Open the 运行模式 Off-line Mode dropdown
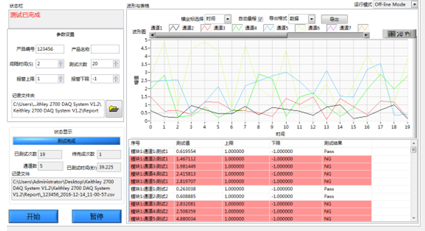 (x=414, y=4)
